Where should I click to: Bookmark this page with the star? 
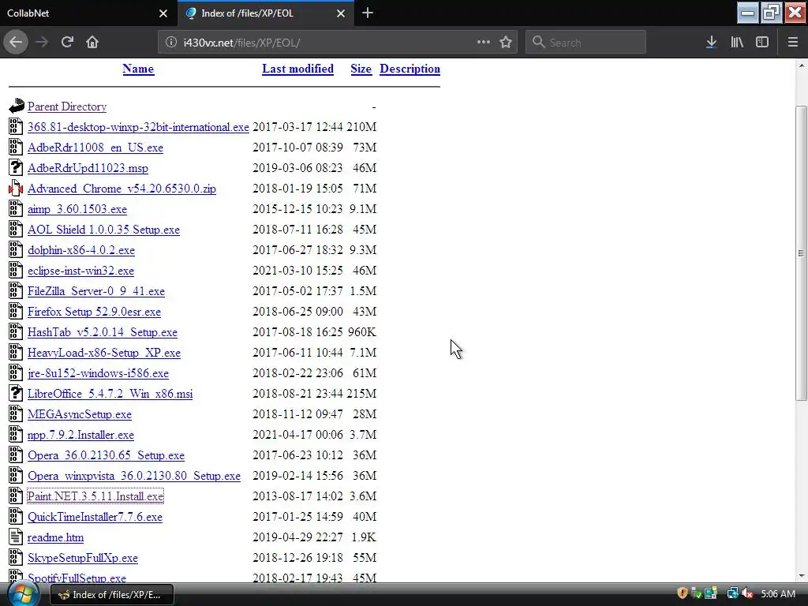coord(506,43)
